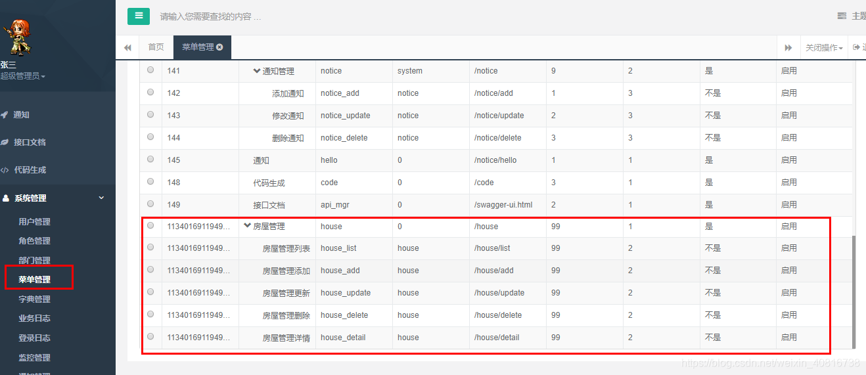Click the /house/detail URL cell
866x375 pixels.
[x=497, y=338]
